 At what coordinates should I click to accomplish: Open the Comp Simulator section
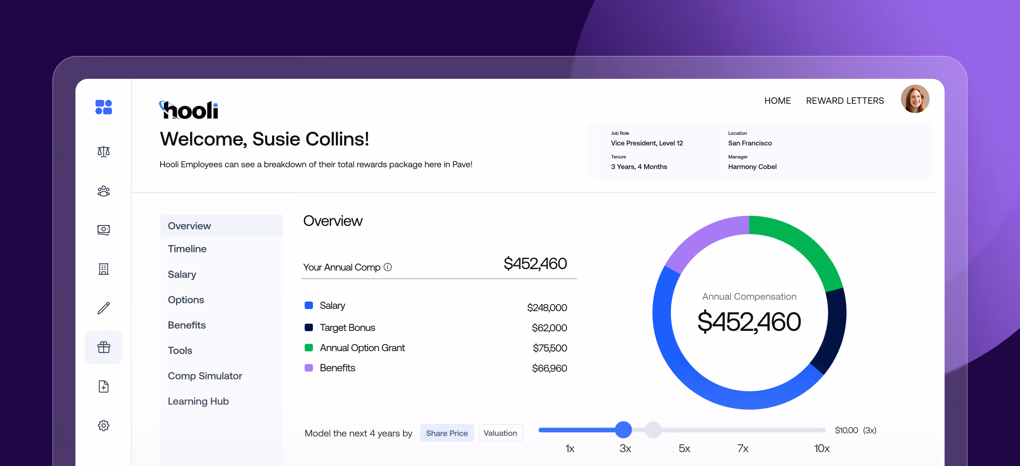pos(205,376)
